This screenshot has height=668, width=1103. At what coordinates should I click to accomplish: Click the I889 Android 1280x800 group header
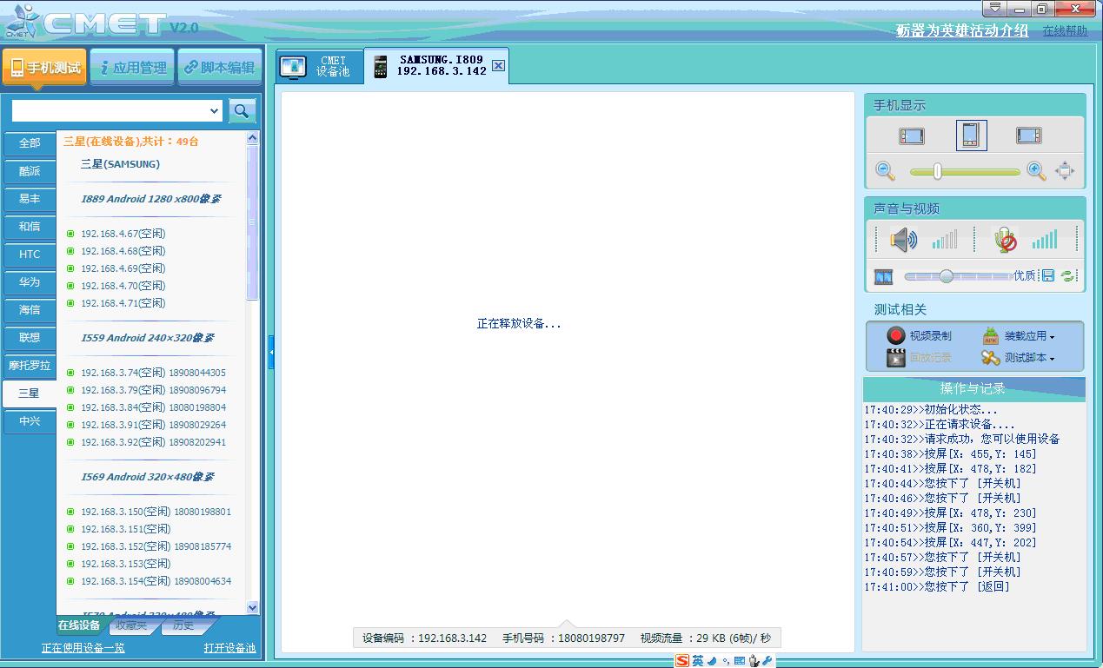pos(150,199)
